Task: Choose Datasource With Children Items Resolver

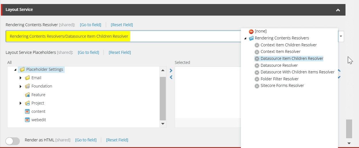Action: [297, 72]
